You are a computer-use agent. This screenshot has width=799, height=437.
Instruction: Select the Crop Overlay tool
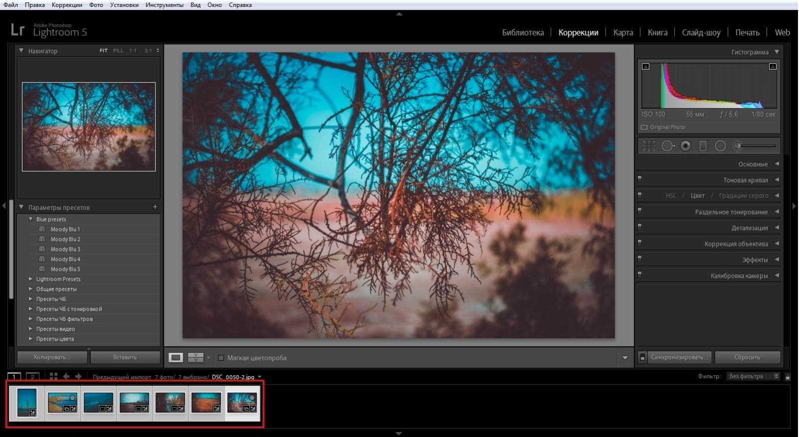[649, 146]
